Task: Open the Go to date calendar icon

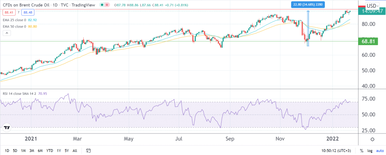Action: (x=89, y=150)
